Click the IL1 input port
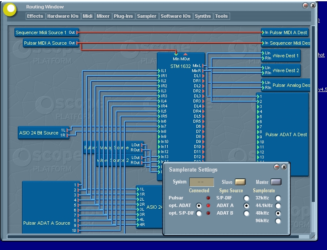The height and width of the screenshot is (250, 327). pos(159,71)
